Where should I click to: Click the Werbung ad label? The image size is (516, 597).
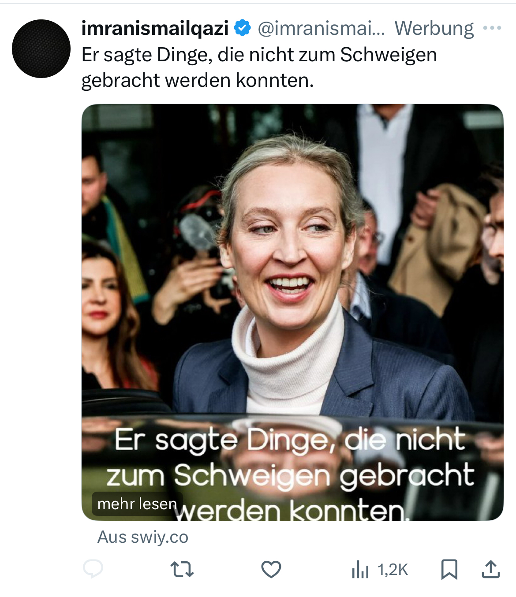pyautogui.click(x=434, y=28)
